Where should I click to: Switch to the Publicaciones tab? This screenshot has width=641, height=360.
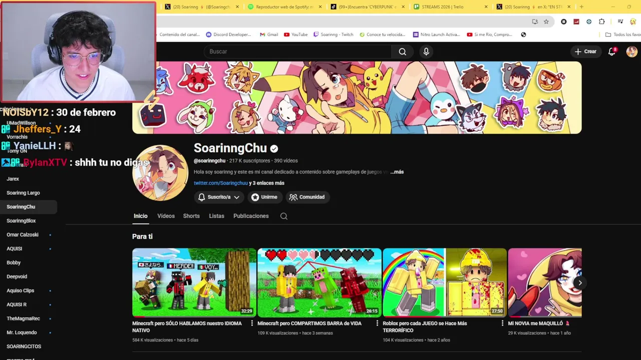coord(251,216)
